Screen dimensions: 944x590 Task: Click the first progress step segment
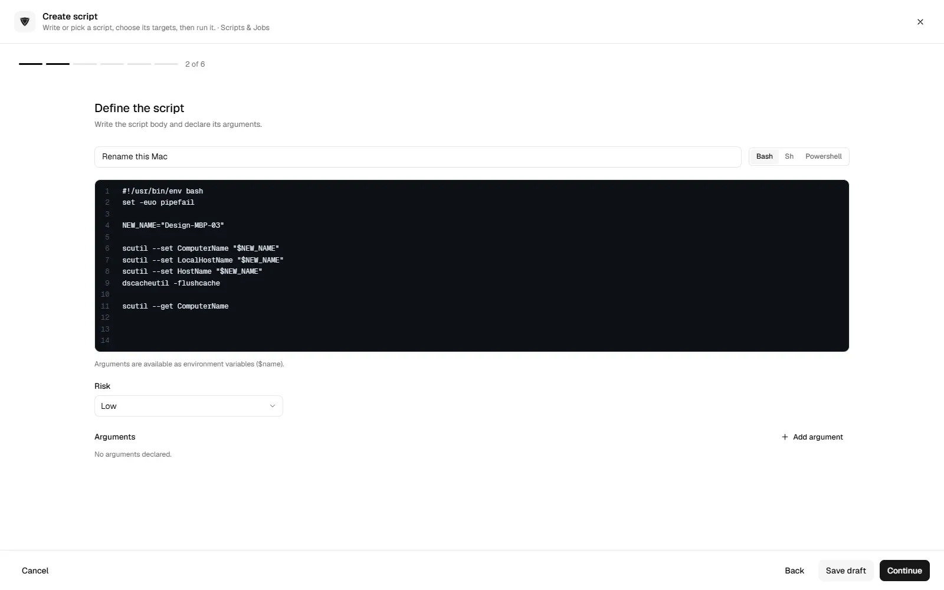pyautogui.click(x=31, y=64)
